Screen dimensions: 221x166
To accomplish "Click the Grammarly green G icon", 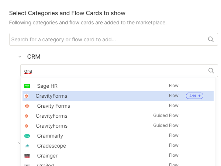I will [27, 136].
